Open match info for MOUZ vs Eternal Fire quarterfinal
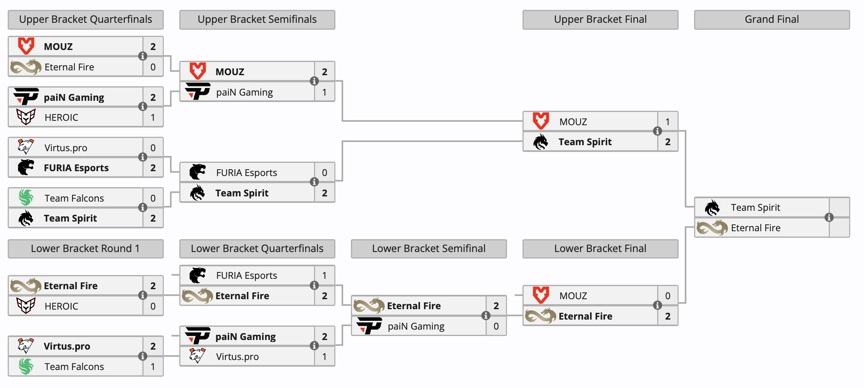This screenshot has height=388, width=864. [x=142, y=56]
